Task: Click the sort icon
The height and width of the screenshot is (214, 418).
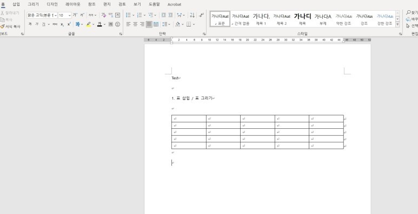Action: click(x=192, y=15)
